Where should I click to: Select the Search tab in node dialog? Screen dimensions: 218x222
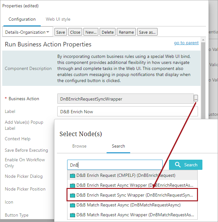[118, 146]
